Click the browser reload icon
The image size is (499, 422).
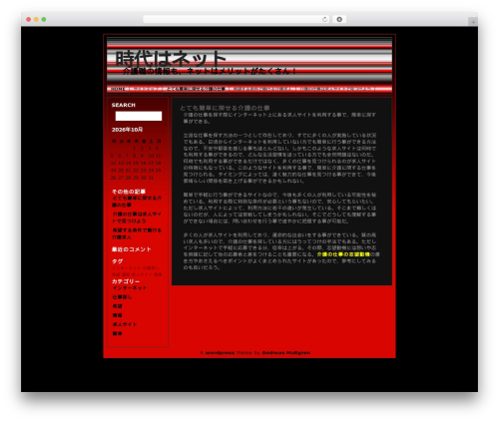click(x=324, y=19)
